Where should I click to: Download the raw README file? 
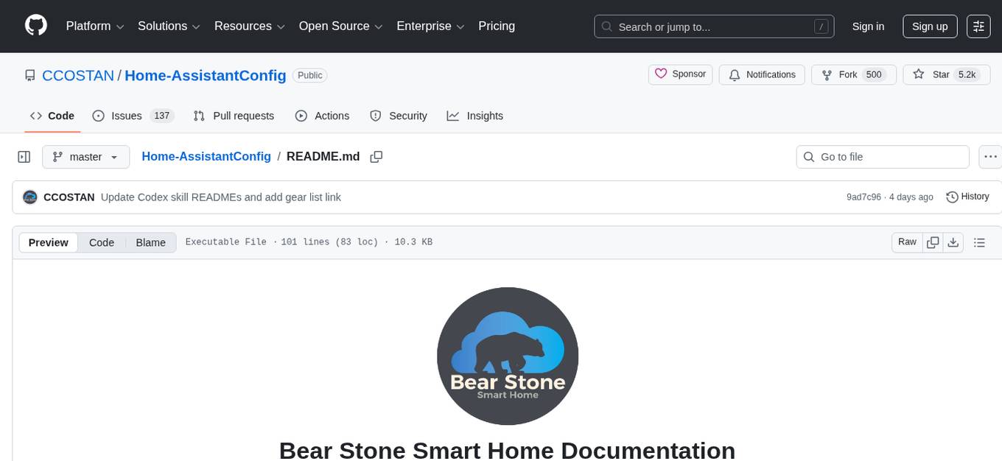pyautogui.click(x=953, y=242)
